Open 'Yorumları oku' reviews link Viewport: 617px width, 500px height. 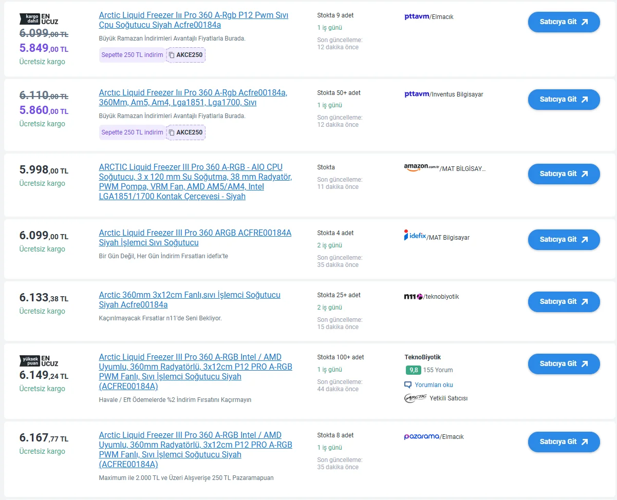click(434, 385)
